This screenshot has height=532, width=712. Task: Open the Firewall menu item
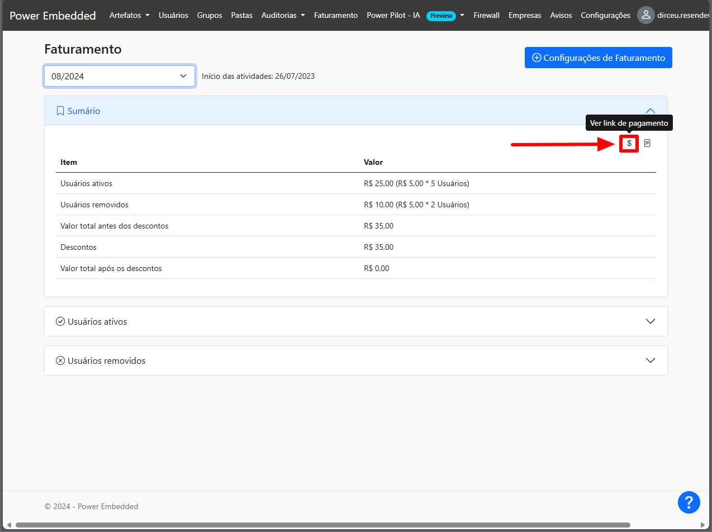click(x=486, y=15)
